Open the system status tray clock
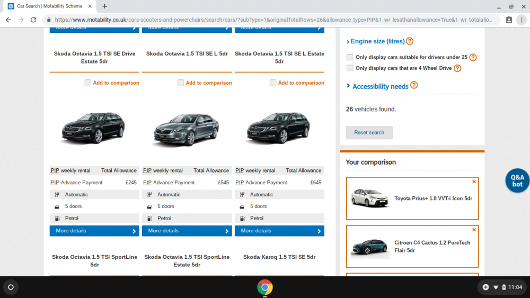The height and width of the screenshot is (298, 530). (515, 287)
